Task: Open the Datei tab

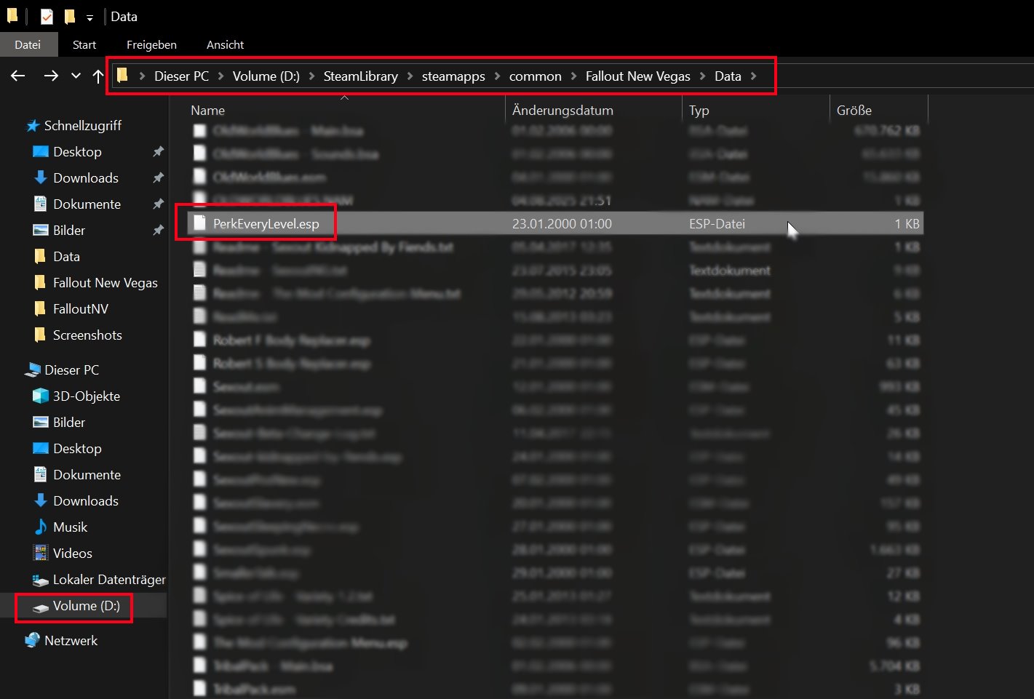Action: coord(28,44)
